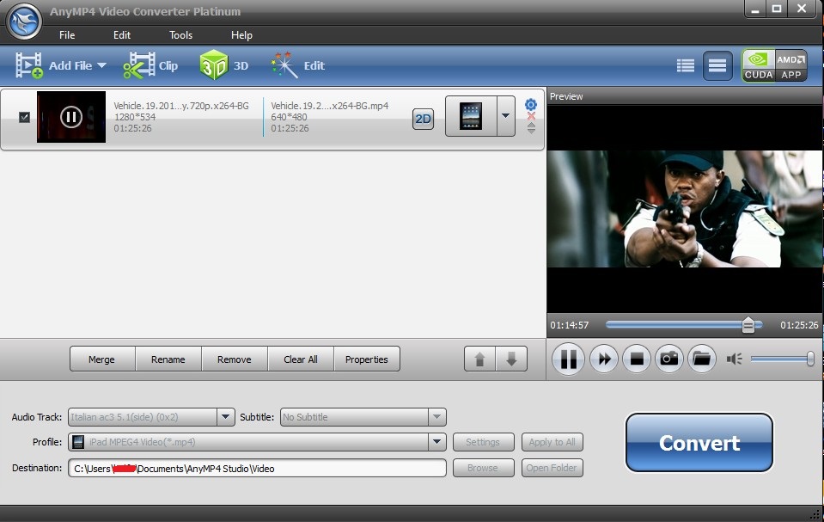Click current time 01:14:57 label

click(x=569, y=325)
